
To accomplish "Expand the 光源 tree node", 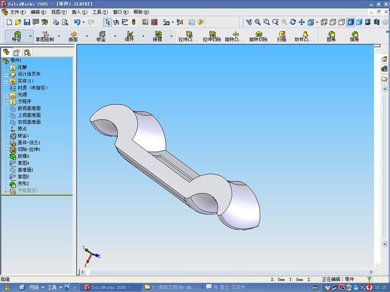I will (x=6, y=96).
